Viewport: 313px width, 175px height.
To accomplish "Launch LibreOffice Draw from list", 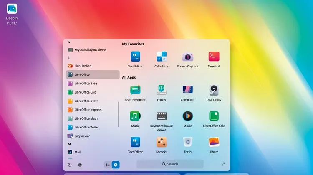I will 93,101.
